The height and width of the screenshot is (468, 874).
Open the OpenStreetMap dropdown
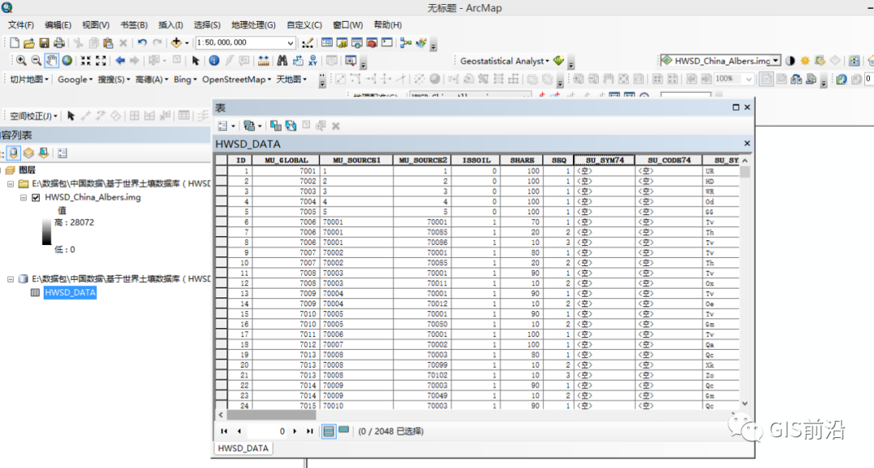tap(236, 79)
